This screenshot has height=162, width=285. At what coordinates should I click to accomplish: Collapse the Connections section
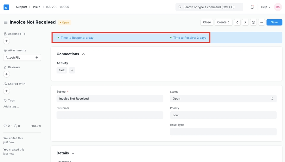coord(83,54)
